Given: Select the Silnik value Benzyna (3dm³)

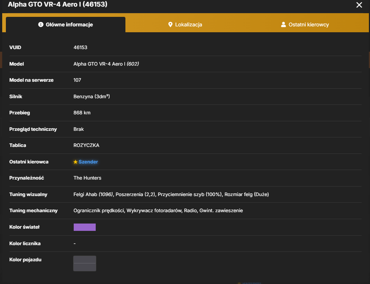Looking at the screenshot, I should (x=92, y=97).
